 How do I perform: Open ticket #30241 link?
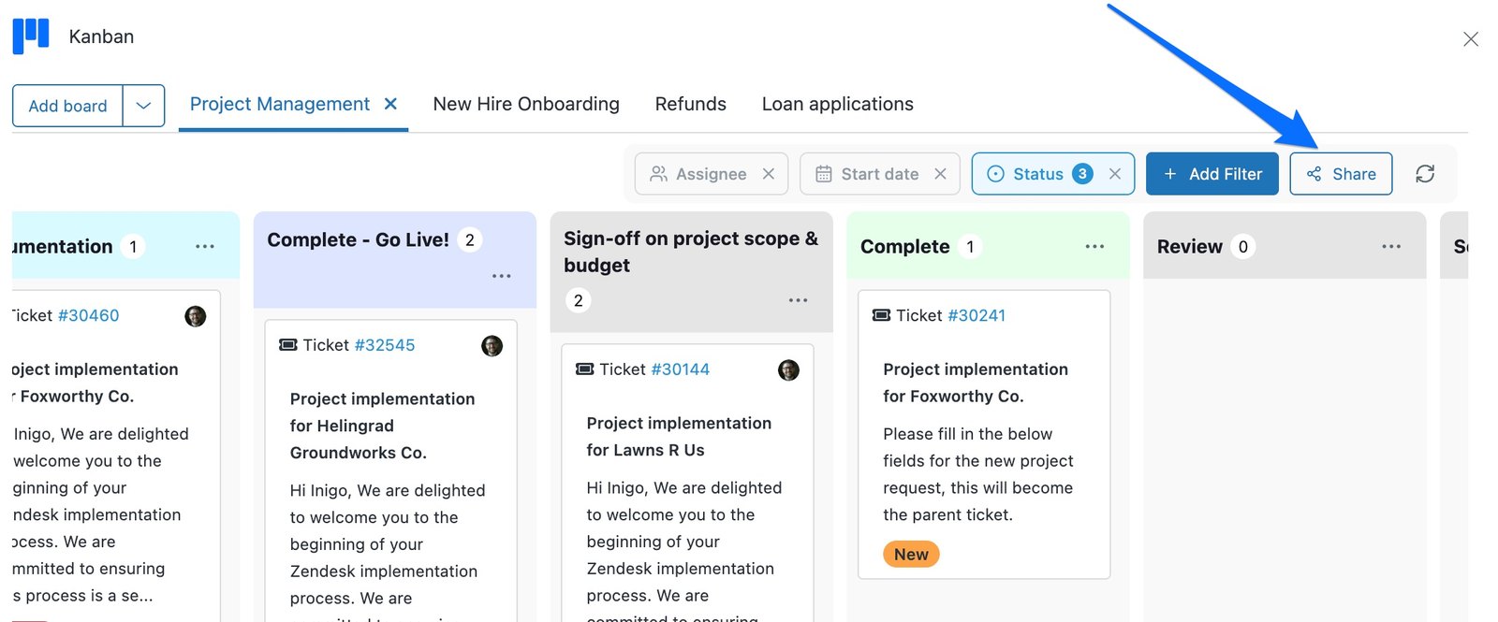coord(977,315)
